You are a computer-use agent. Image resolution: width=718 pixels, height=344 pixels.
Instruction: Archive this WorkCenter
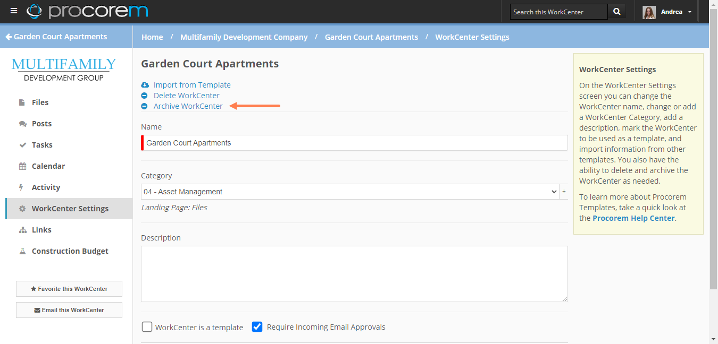(x=188, y=106)
